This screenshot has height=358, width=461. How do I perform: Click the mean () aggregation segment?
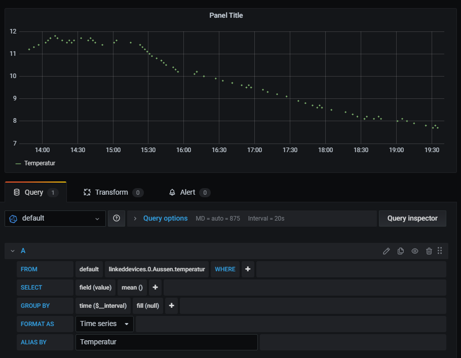pos(132,288)
